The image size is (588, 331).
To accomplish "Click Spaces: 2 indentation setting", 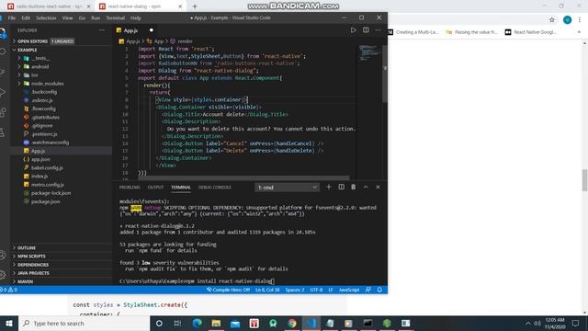I will click(x=295, y=290).
